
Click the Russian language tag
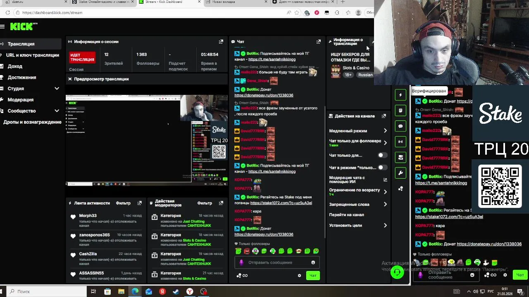click(365, 75)
